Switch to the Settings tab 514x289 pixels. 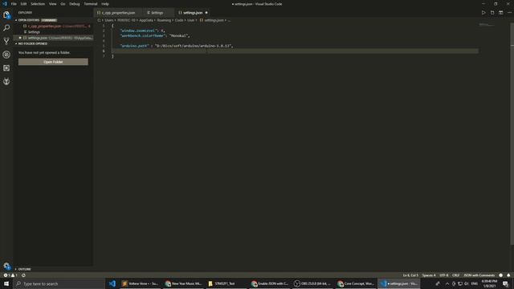click(x=157, y=13)
